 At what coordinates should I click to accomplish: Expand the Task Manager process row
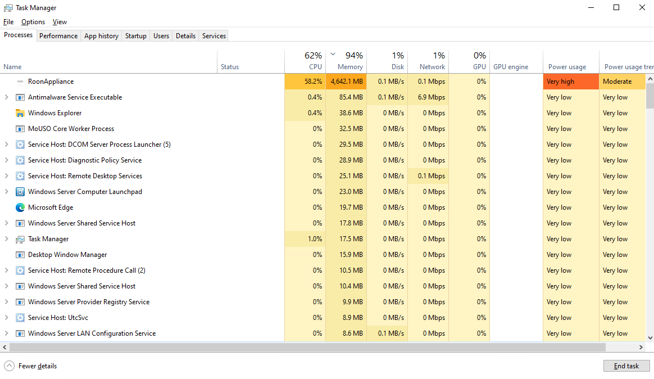(x=6, y=239)
